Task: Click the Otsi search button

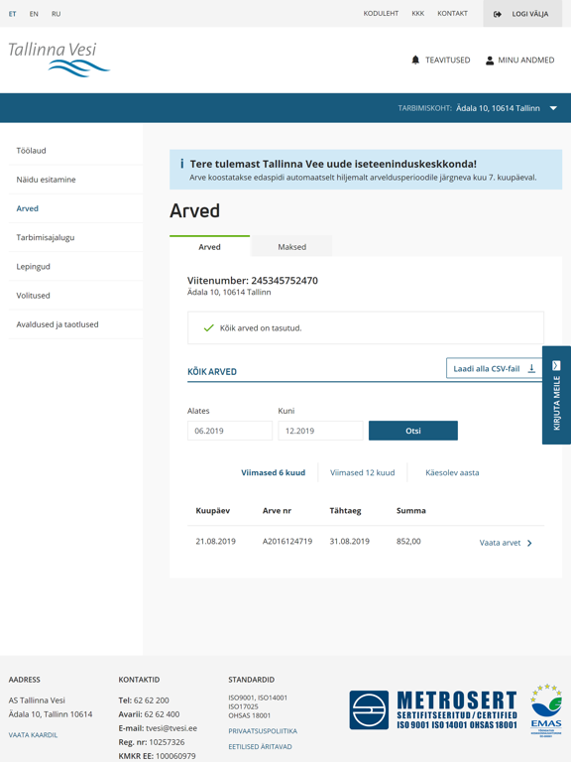Action: click(x=413, y=431)
